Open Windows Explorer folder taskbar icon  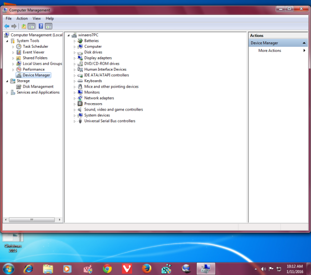[x=48, y=269]
